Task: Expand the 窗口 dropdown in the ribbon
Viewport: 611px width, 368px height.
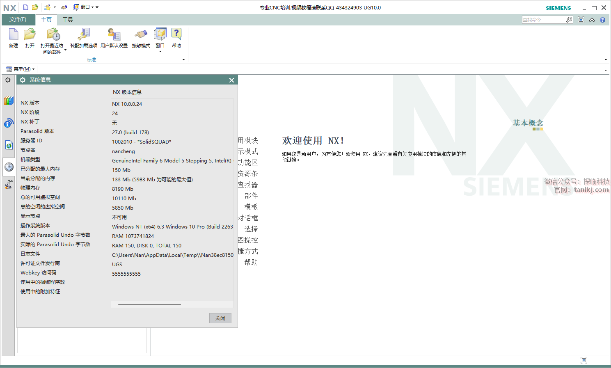Action: pyautogui.click(x=160, y=51)
